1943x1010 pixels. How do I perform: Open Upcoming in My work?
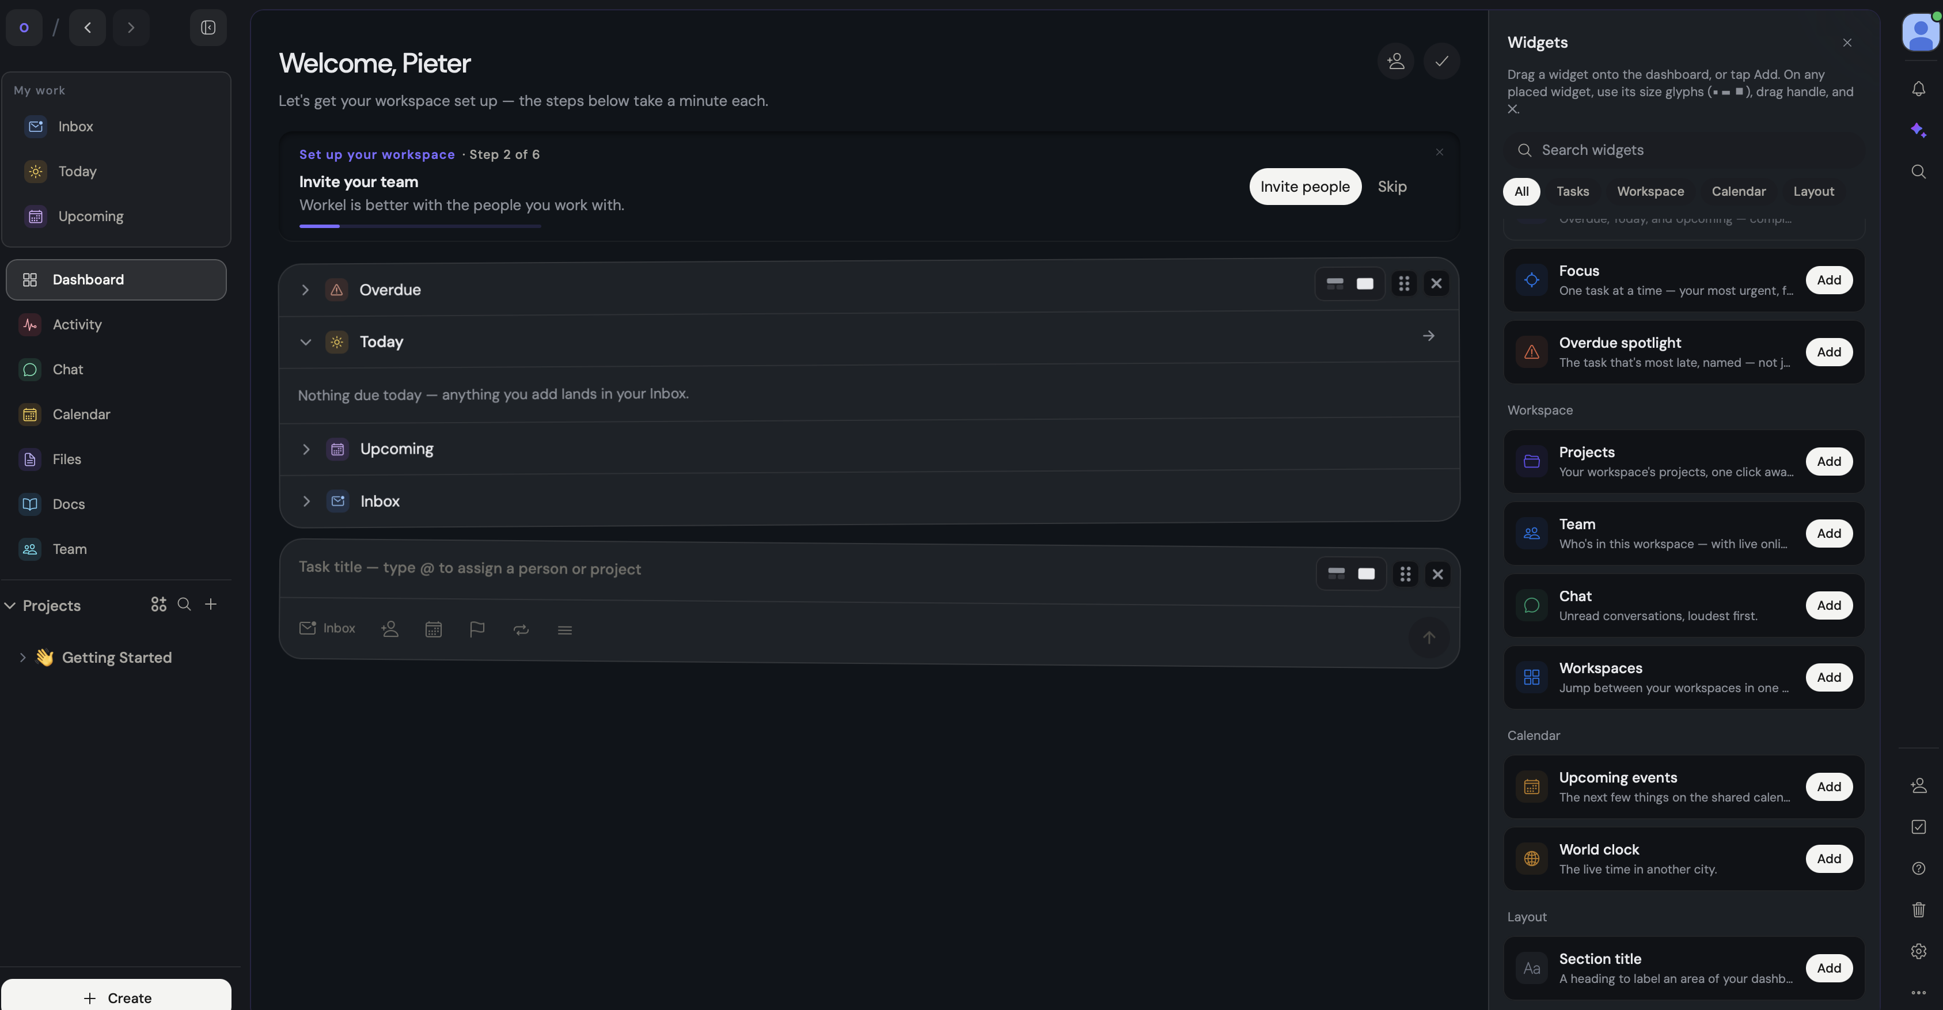(116, 217)
